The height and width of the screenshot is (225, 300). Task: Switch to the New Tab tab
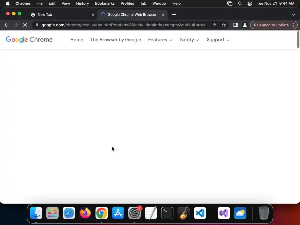coord(62,15)
